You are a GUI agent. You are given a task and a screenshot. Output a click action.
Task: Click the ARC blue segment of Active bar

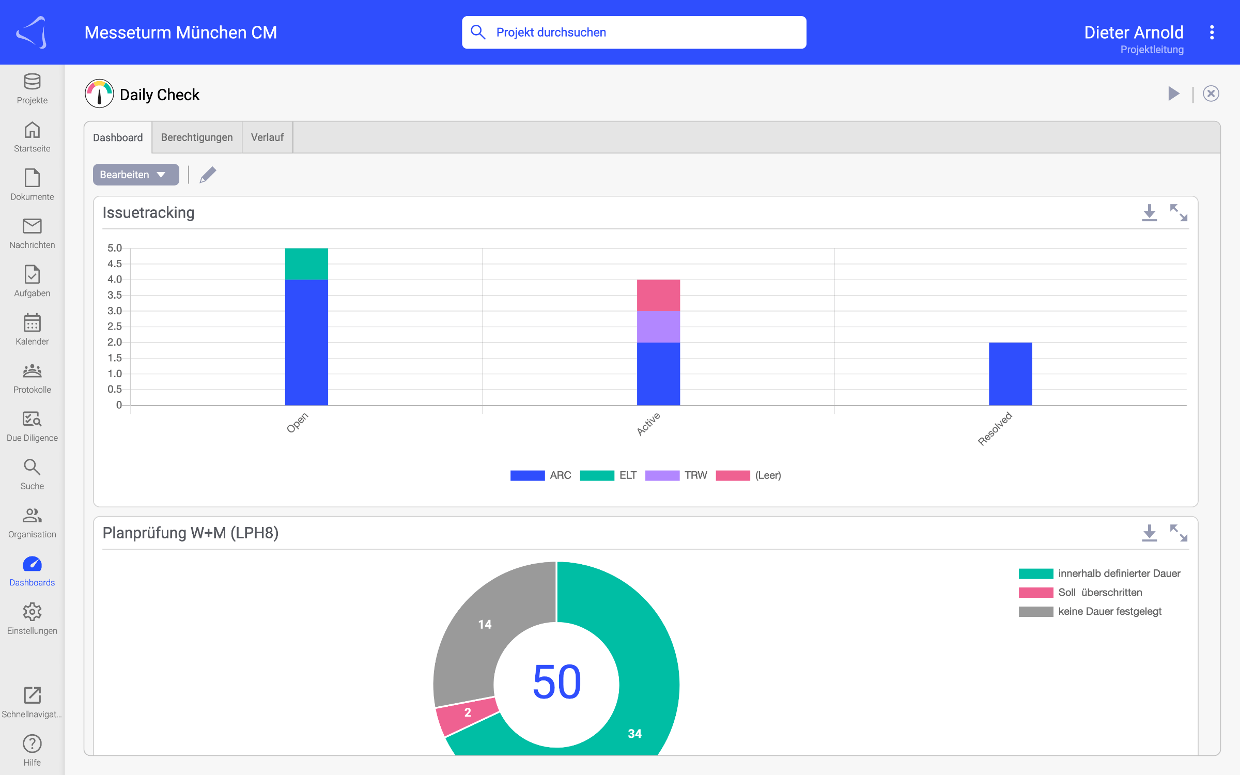click(658, 374)
